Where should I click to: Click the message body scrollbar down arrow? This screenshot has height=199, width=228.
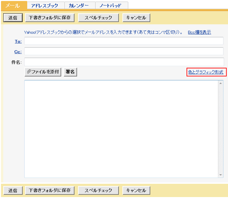click(x=221, y=175)
